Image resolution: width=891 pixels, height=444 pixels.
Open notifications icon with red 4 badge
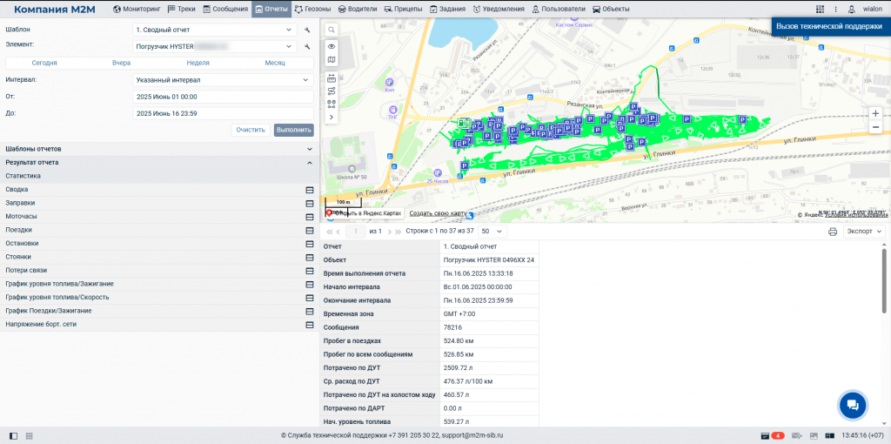(773, 435)
